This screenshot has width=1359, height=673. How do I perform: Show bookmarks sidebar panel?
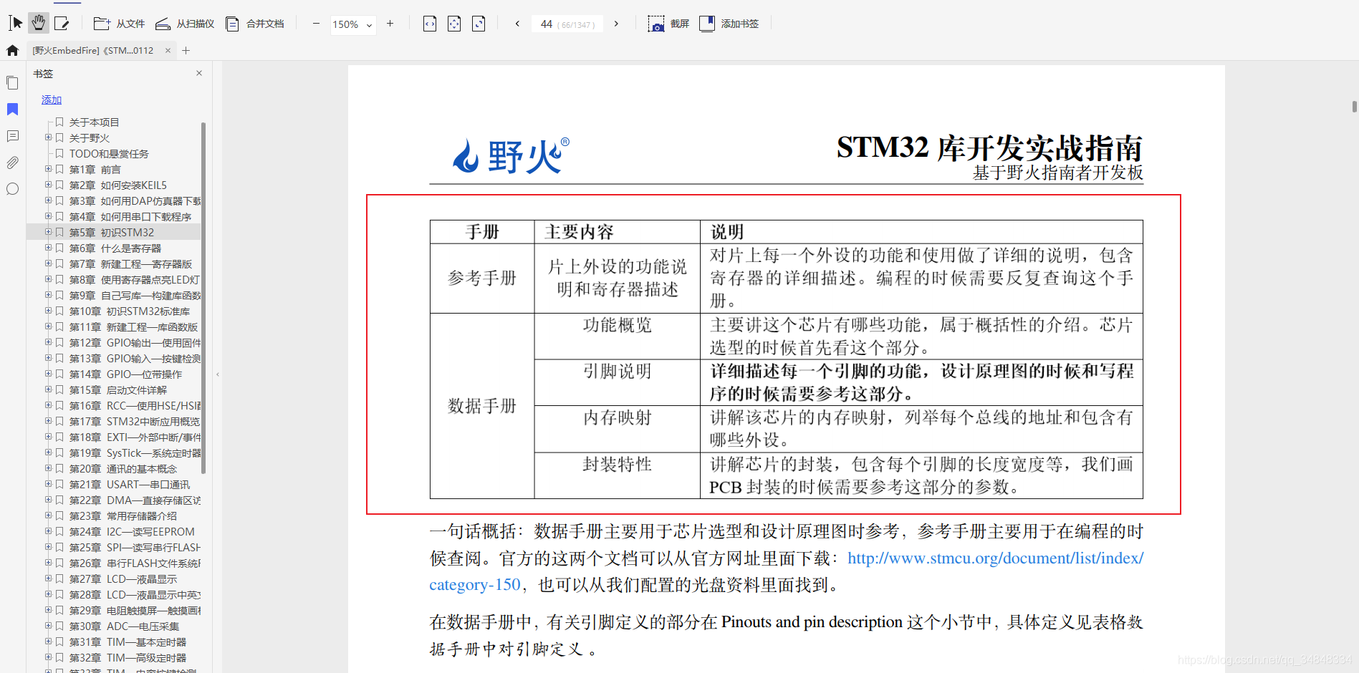[12, 110]
